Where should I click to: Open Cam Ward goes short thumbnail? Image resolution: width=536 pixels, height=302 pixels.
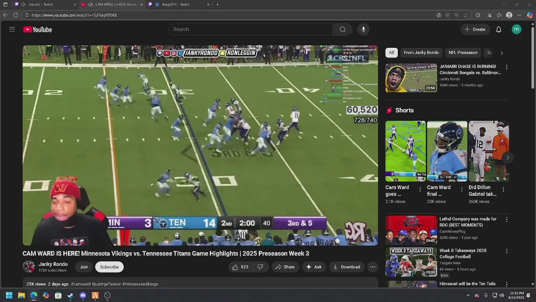coord(405,151)
